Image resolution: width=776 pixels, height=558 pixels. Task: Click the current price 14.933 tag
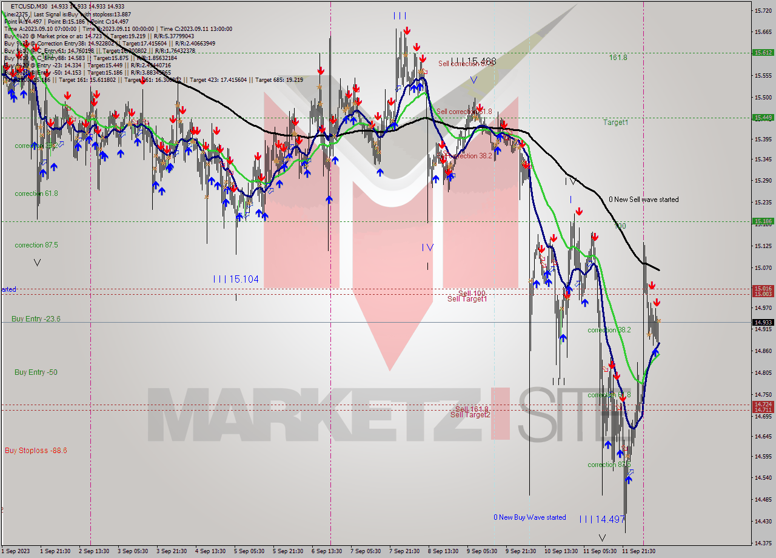click(x=763, y=322)
